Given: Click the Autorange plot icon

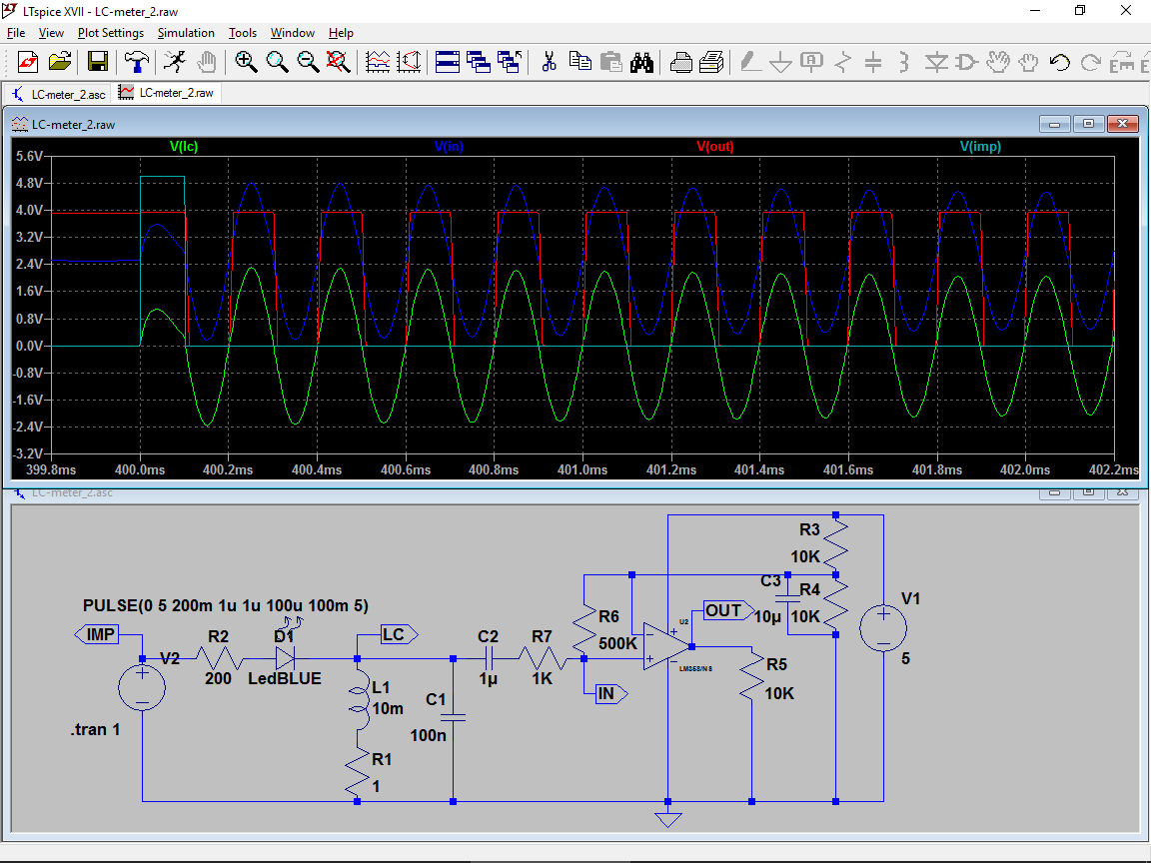Looking at the screenshot, I should pos(378,63).
